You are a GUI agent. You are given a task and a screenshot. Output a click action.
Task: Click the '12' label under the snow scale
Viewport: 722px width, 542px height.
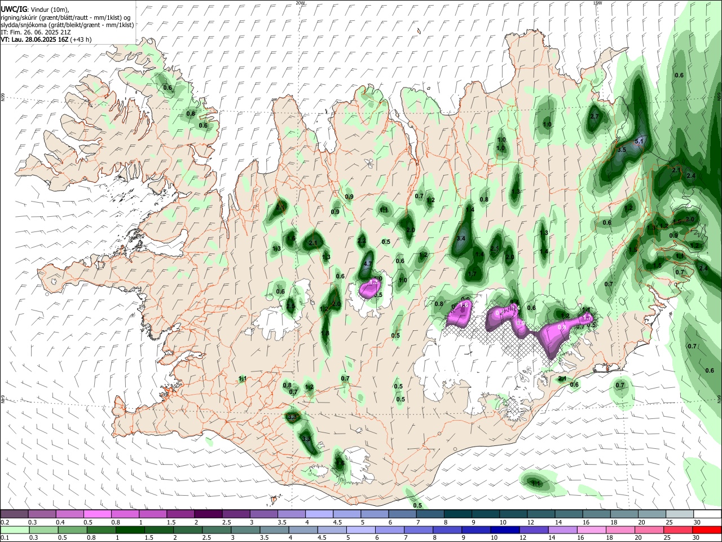tap(530, 522)
